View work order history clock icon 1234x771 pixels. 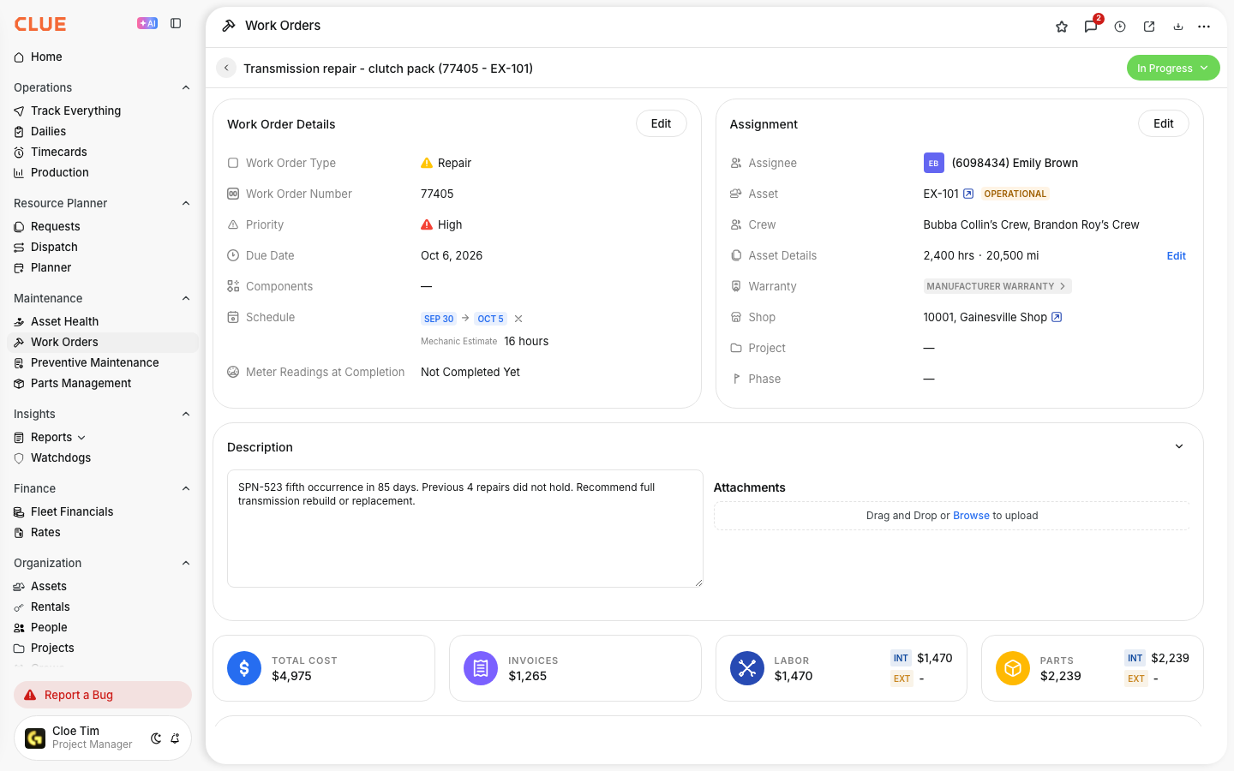[1120, 27]
